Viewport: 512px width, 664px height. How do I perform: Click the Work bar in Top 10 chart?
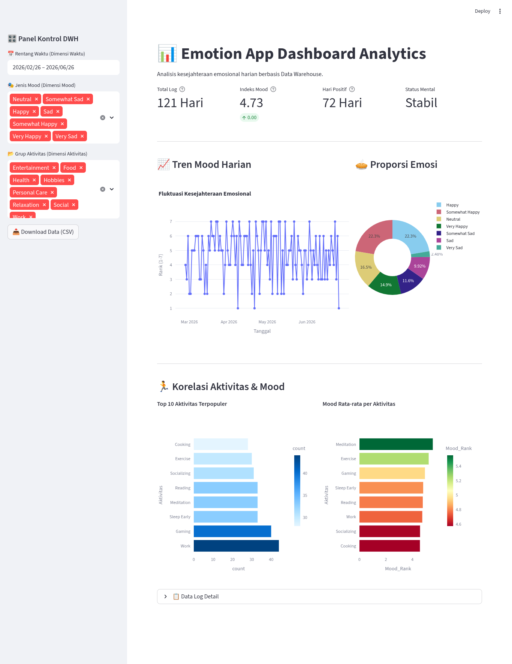[236, 546]
